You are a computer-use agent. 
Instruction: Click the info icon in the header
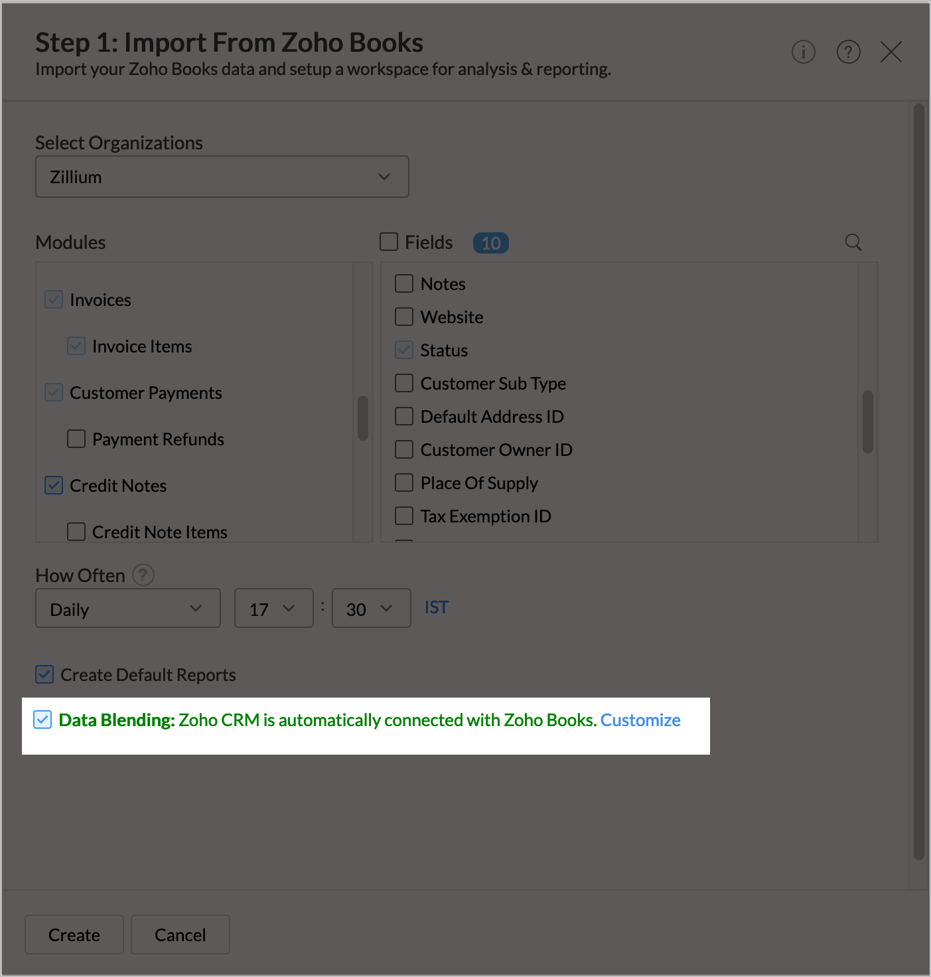pyautogui.click(x=803, y=52)
